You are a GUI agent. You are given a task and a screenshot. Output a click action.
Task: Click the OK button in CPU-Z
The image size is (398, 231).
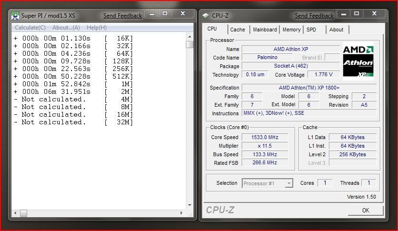[366, 211]
